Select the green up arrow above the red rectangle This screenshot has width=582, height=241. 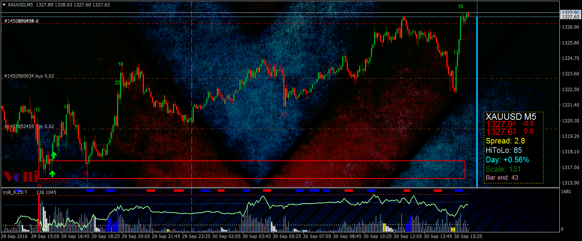point(54,155)
